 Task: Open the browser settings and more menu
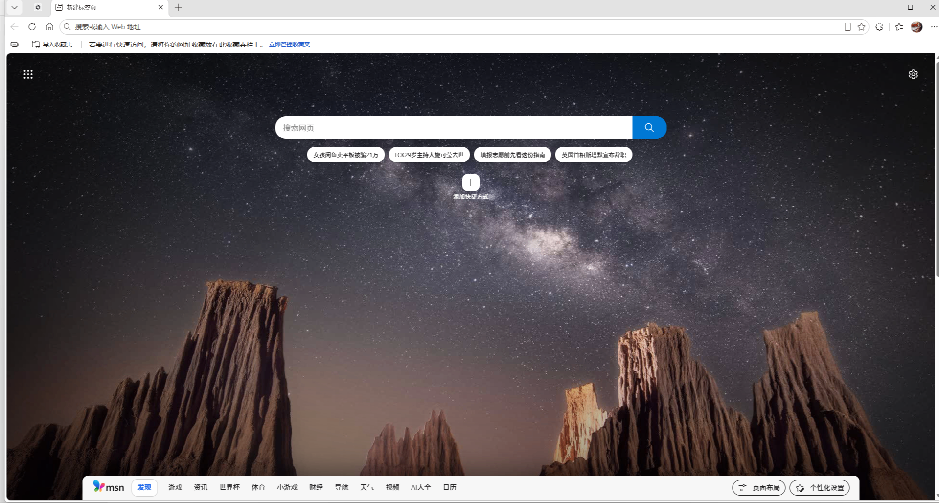(934, 27)
